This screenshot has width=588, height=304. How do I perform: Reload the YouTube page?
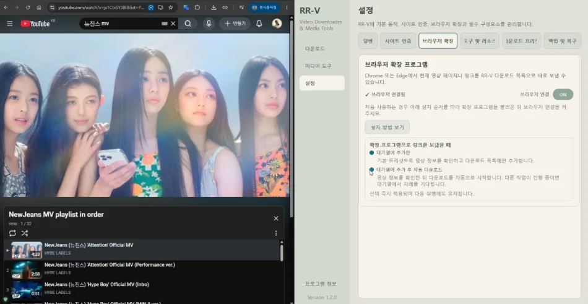coord(28,7)
